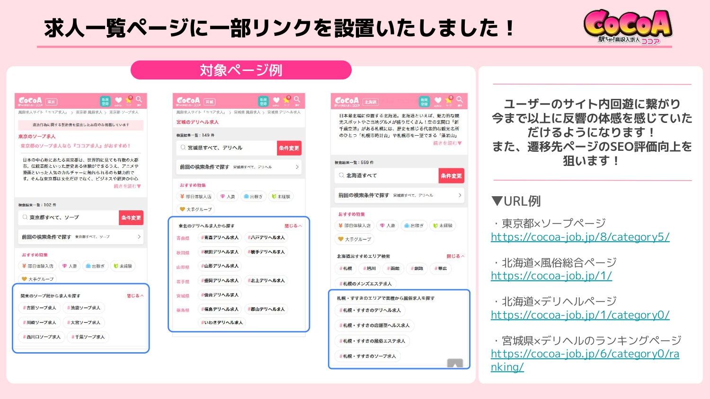Click the briefcase icon on the 出稼ぎ chip

pyautogui.click(x=88, y=266)
